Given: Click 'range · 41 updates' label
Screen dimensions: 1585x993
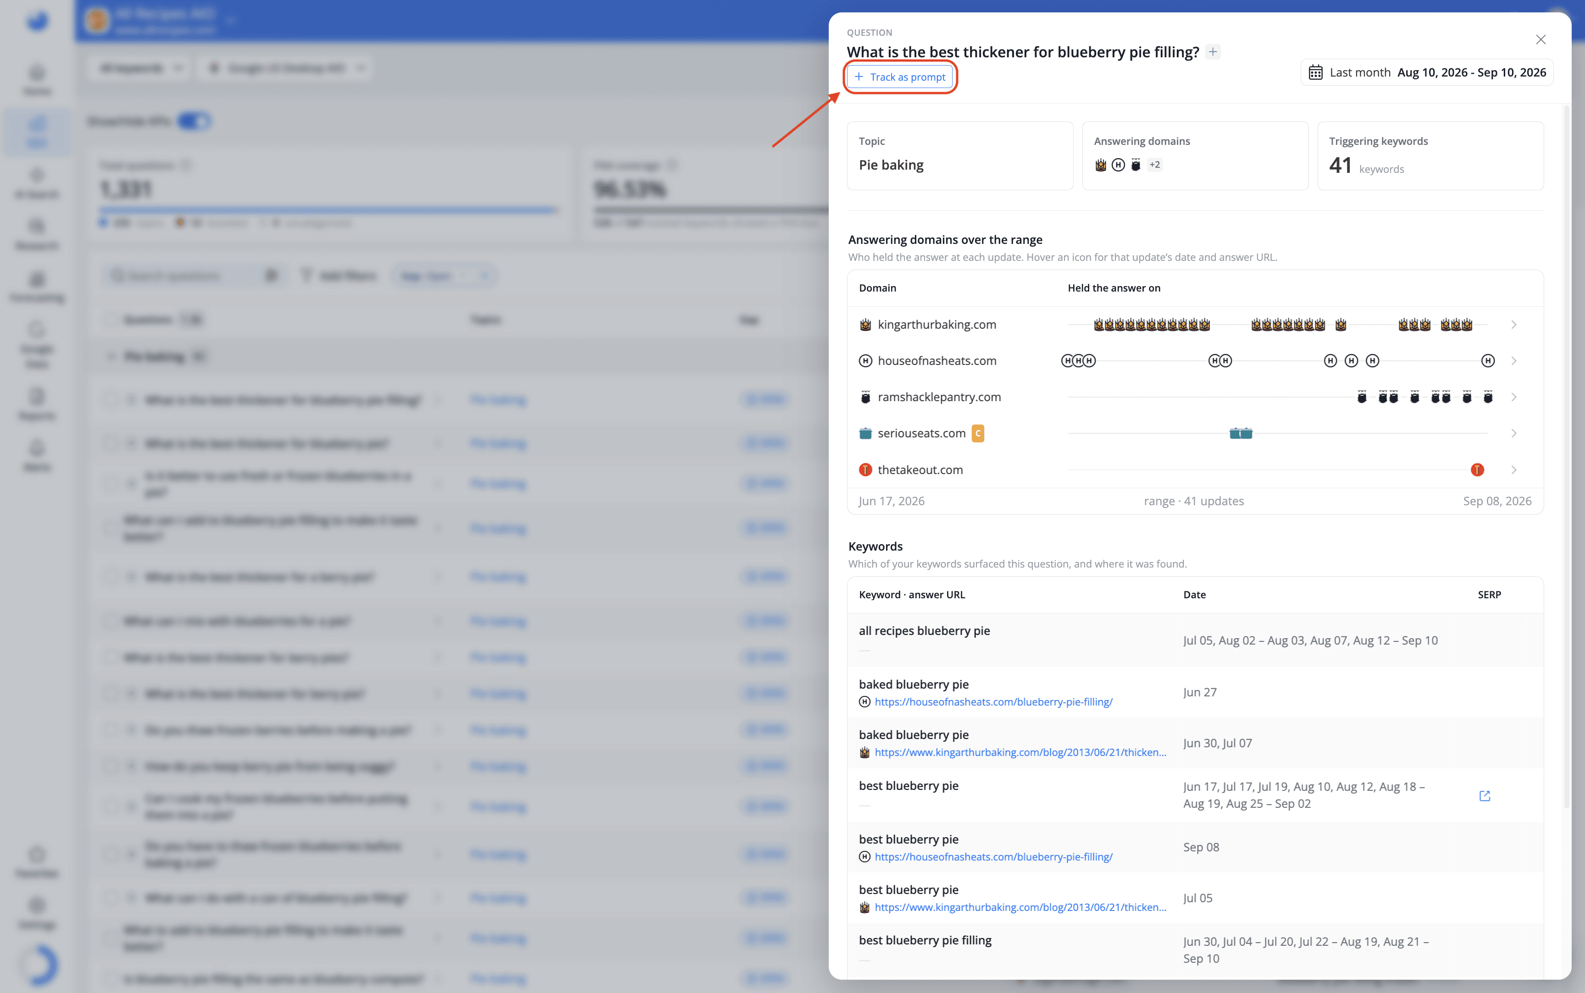Looking at the screenshot, I should [x=1193, y=501].
